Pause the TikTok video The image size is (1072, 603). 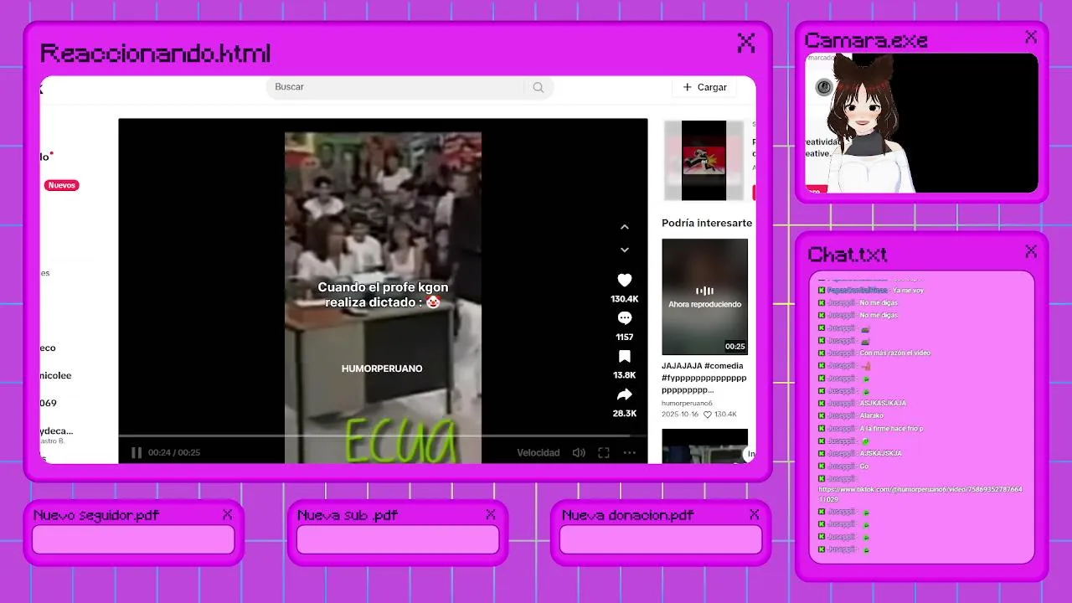137,453
